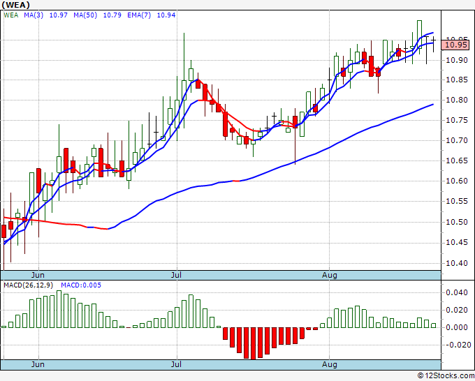This screenshot has width=475, height=381.
Task: Click the 10.75 price axis label
Action: click(x=457, y=121)
